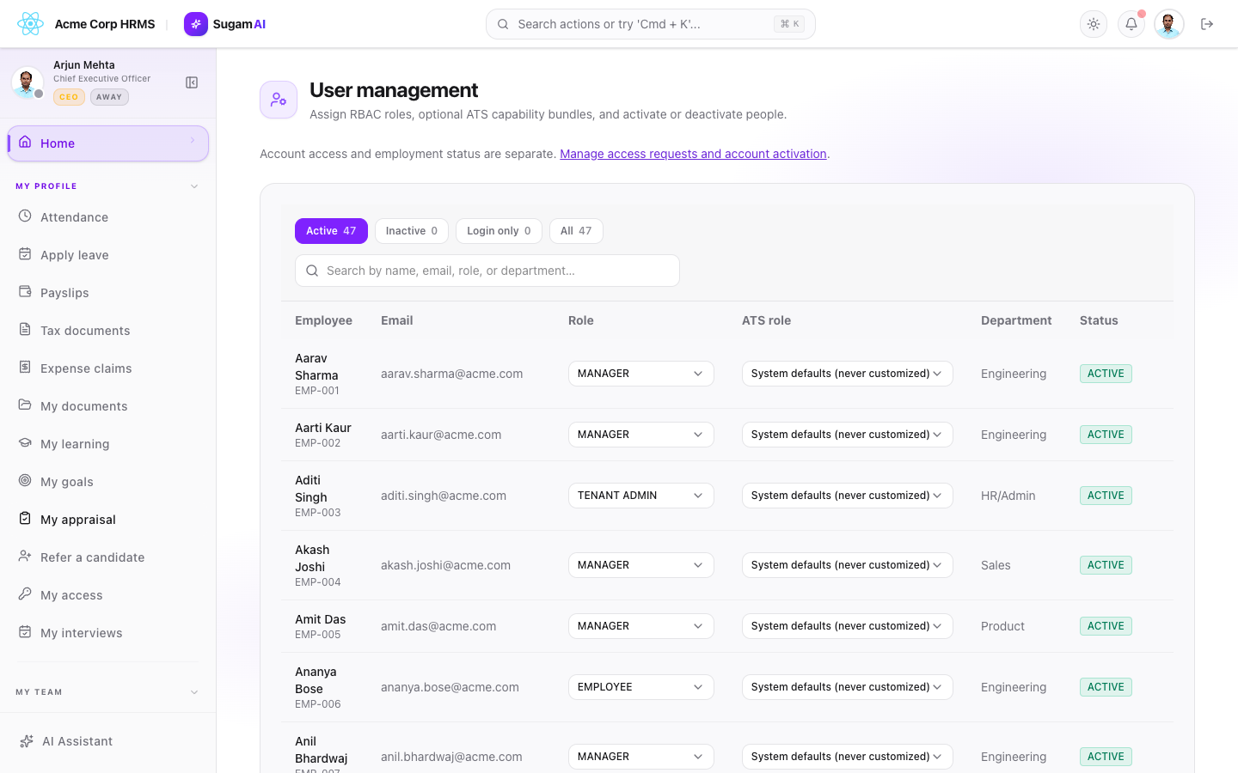
Task: Open ATS role dropdown for Amit Das
Action: coord(848,626)
